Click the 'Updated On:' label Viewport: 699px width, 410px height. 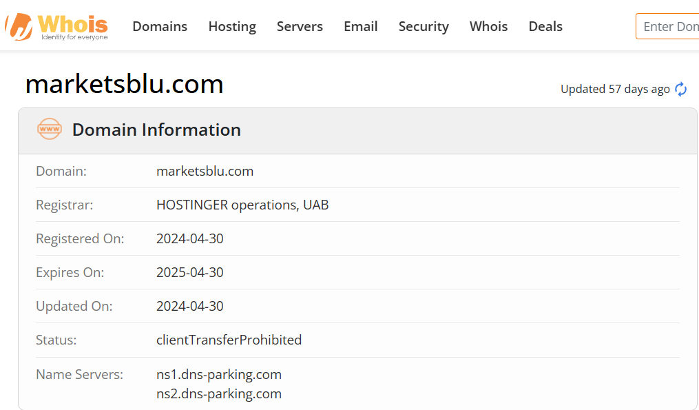(x=74, y=306)
